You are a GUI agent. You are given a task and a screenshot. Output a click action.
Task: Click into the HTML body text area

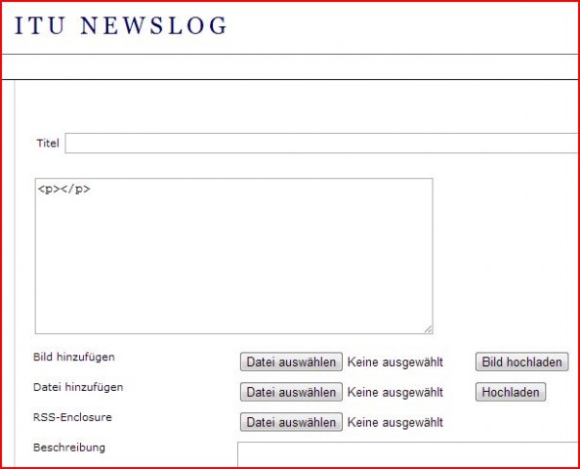click(x=233, y=256)
